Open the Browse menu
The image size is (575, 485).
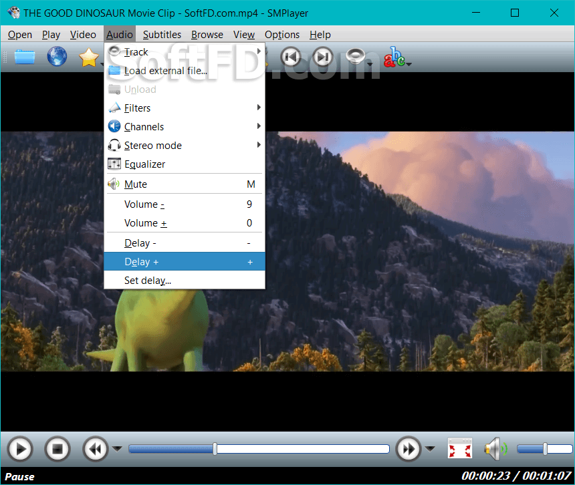tap(207, 35)
